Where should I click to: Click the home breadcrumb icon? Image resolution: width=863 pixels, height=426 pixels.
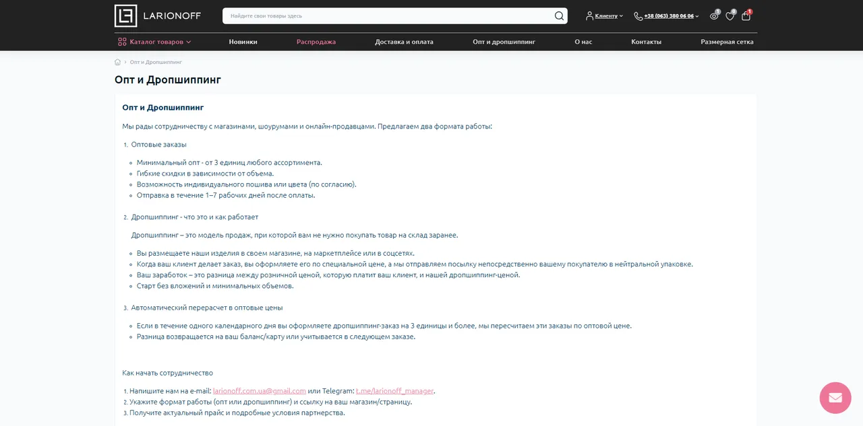coord(118,62)
